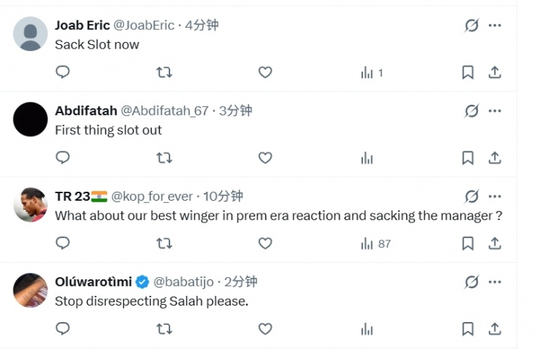View analytics showing 87 views

(x=376, y=243)
